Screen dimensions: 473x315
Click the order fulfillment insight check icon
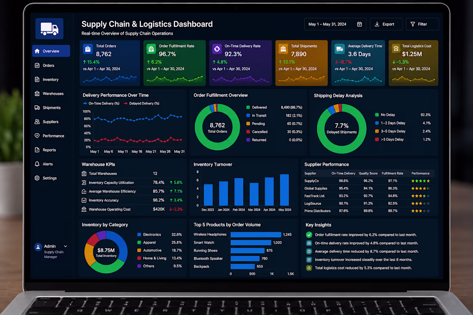coord(309,235)
